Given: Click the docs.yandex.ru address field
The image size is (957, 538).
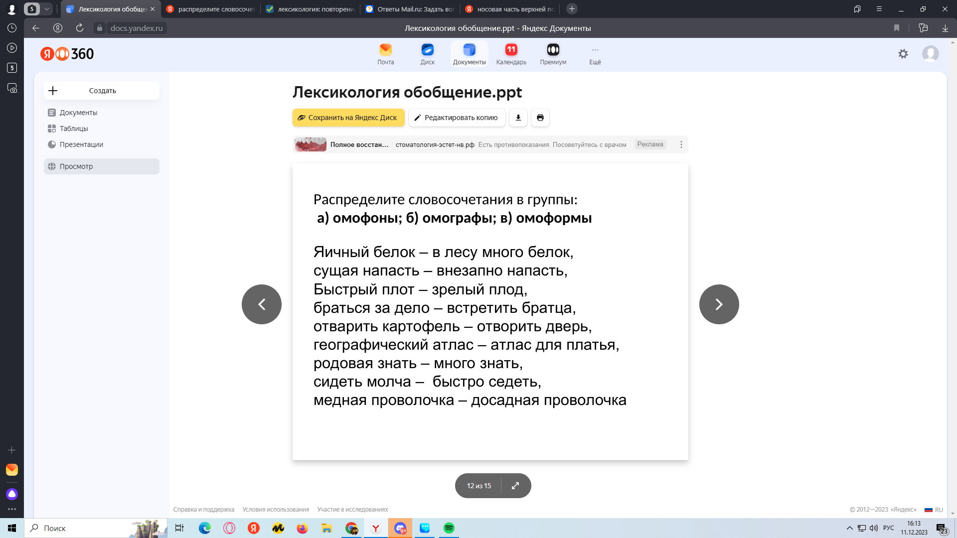Looking at the screenshot, I should coord(136,28).
